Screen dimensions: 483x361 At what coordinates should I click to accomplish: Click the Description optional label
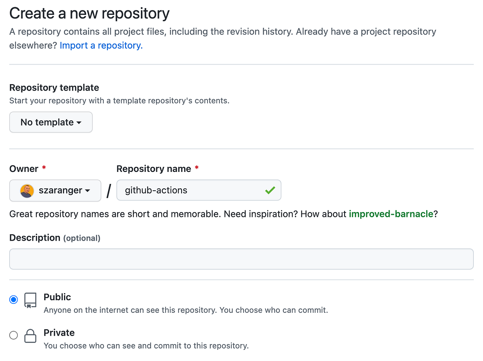point(55,237)
